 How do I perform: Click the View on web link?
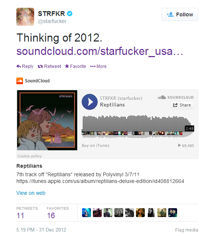(31, 193)
